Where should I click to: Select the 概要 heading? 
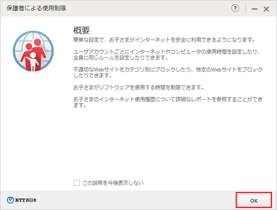[82, 30]
